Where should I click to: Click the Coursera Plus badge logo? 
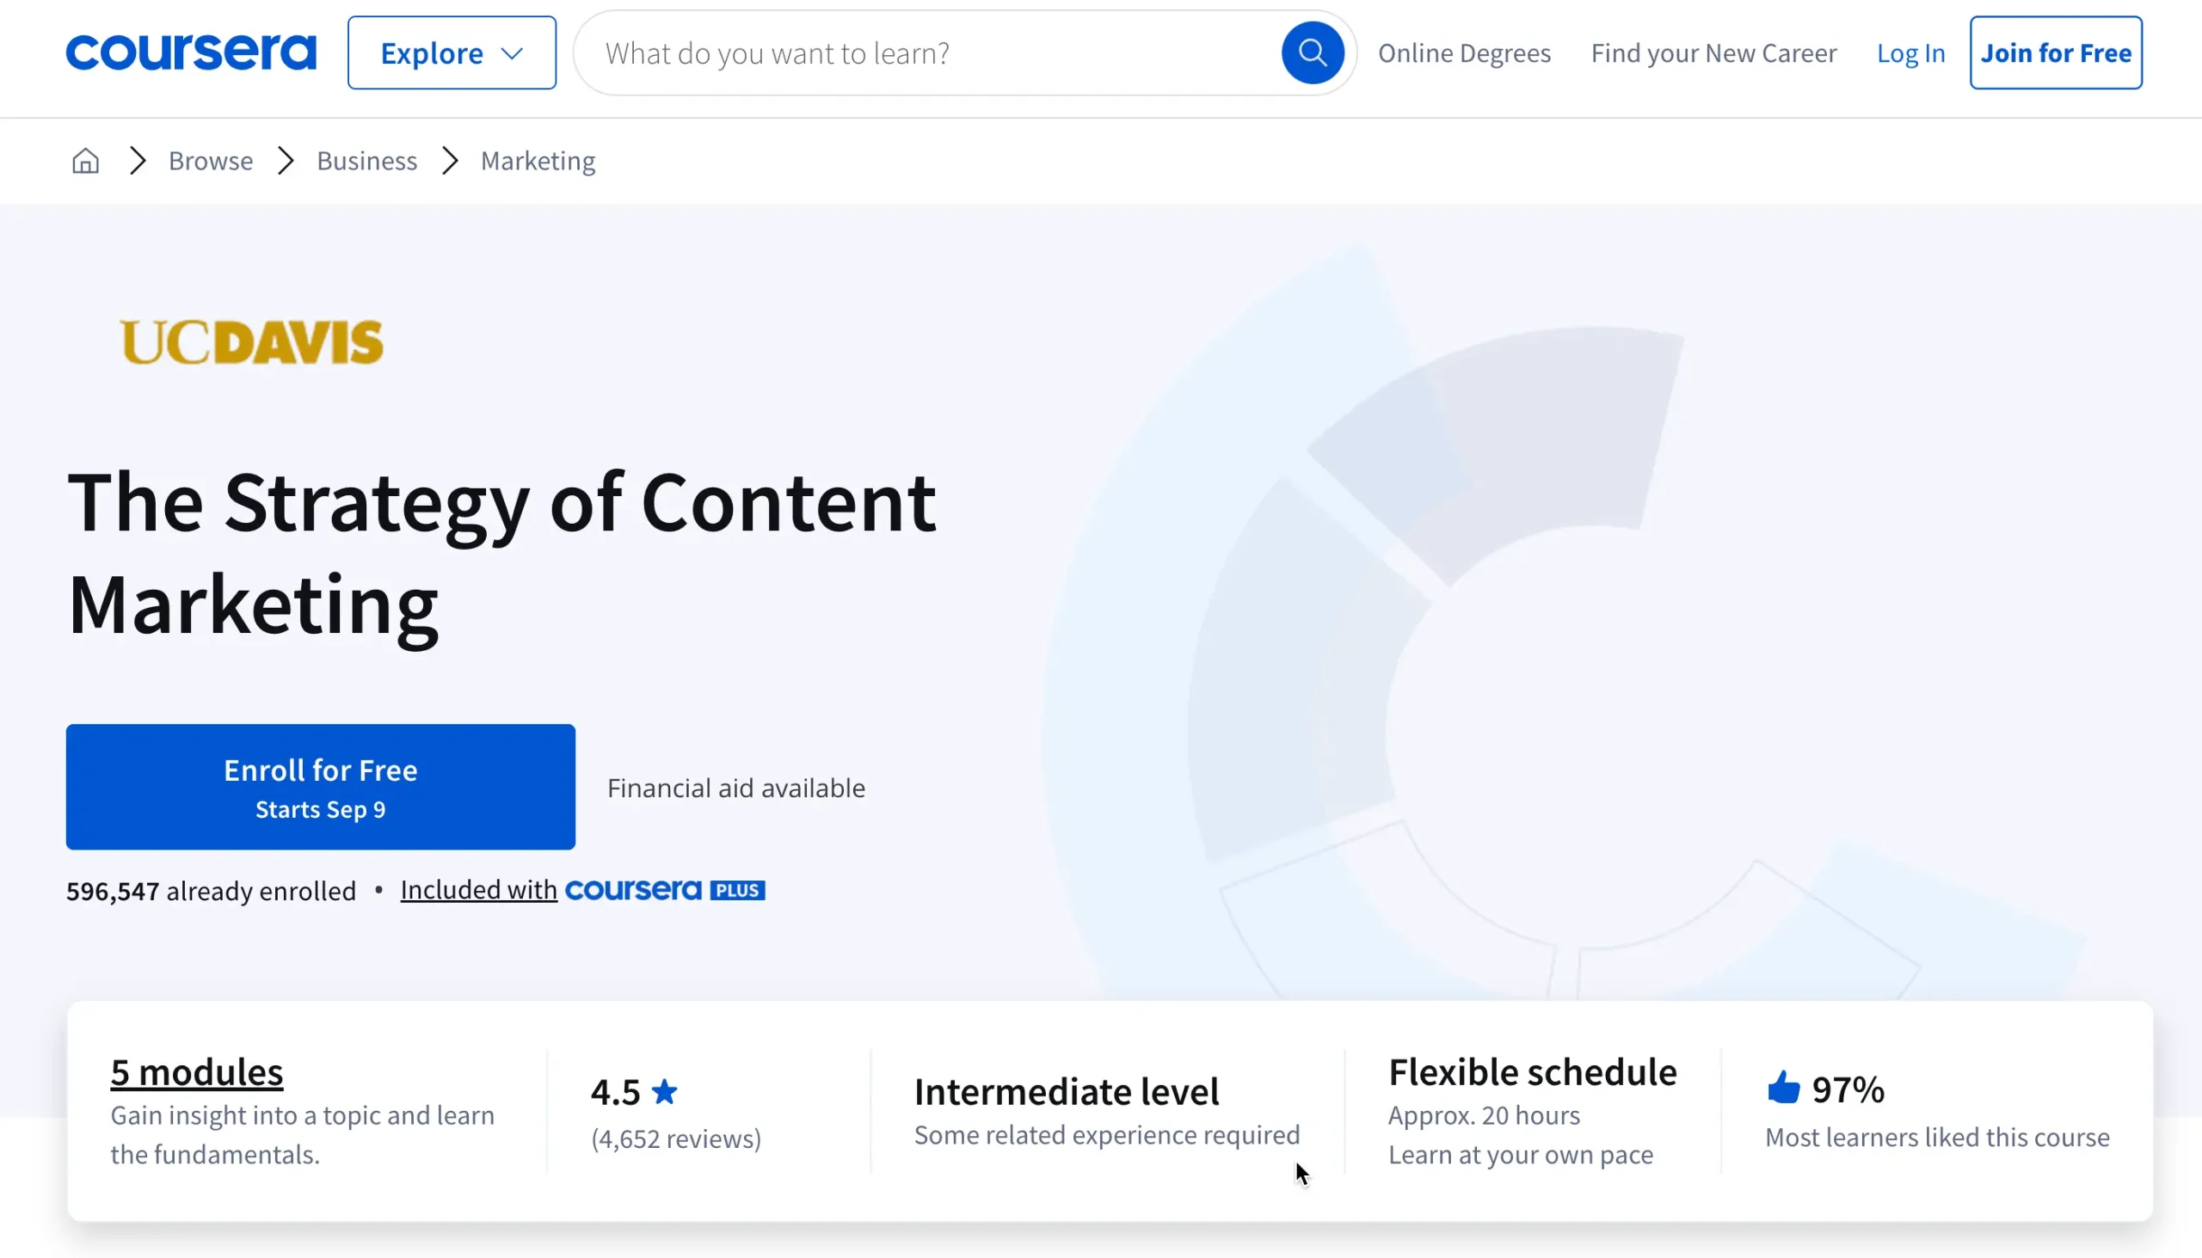point(665,890)
